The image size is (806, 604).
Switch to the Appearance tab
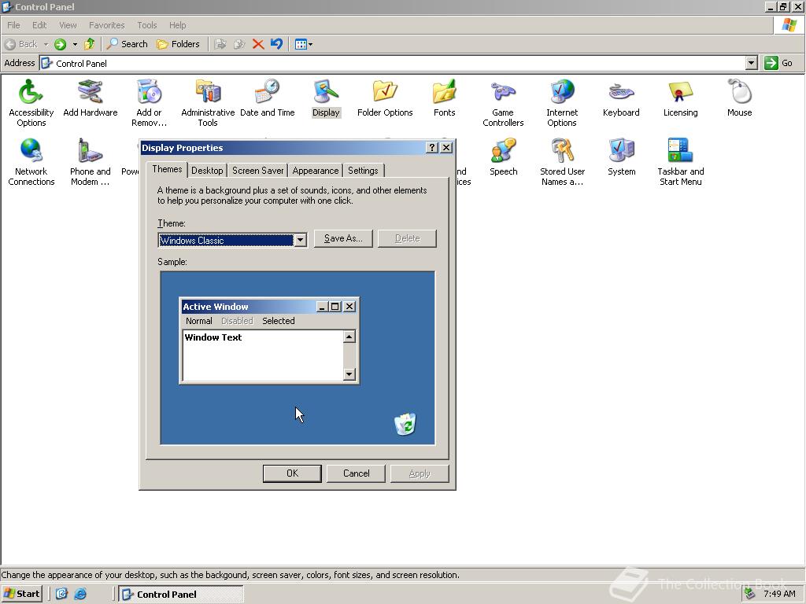coord(315,171)
